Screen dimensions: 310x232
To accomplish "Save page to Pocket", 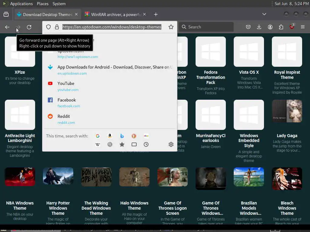I will point(248,27).
